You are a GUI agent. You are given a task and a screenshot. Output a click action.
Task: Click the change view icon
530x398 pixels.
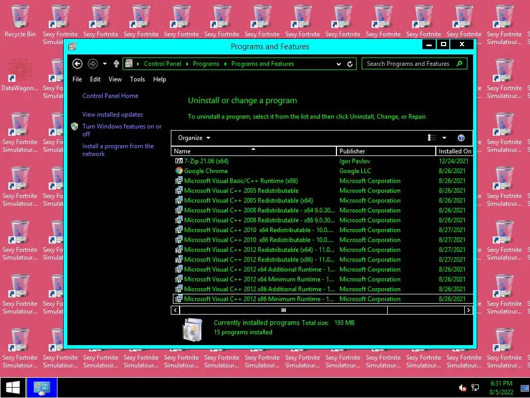(x=432, y=138)
